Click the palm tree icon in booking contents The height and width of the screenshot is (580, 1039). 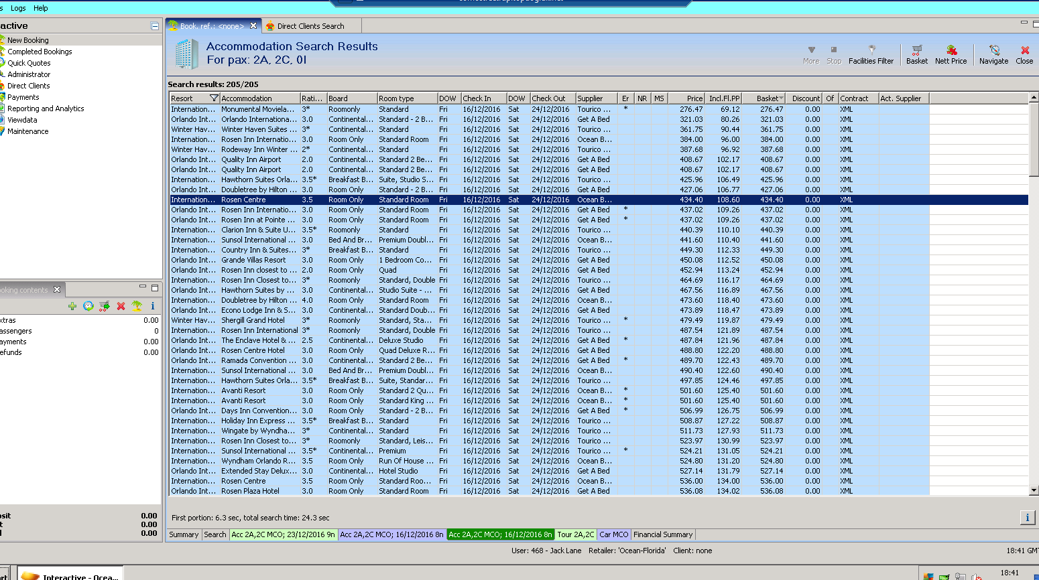(x=137, y=306)
